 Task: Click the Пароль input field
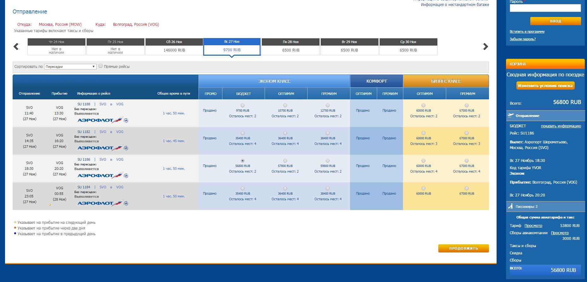[545, 8]
